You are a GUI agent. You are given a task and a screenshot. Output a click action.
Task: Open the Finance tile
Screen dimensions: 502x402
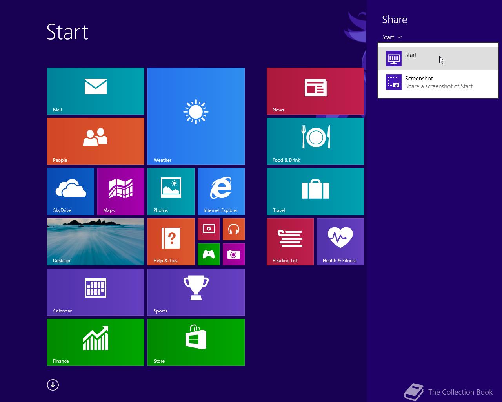point(96,342)
